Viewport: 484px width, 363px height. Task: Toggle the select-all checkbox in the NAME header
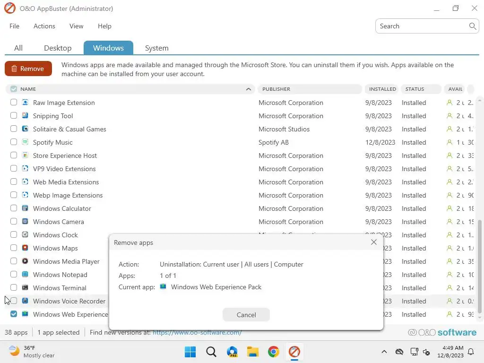[14, 89]
